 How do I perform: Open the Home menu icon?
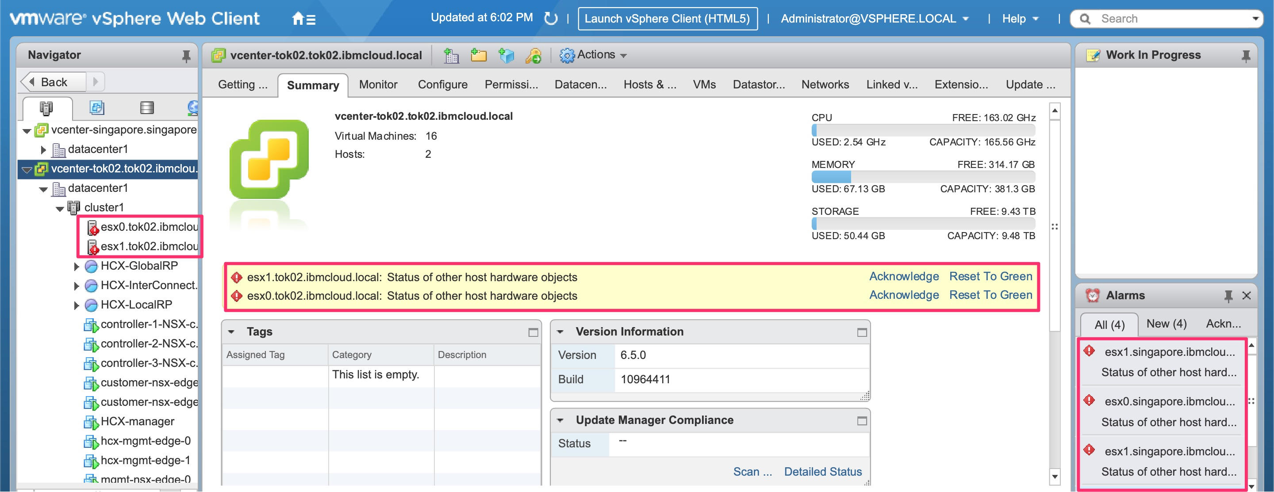click(x=303, y=19)
